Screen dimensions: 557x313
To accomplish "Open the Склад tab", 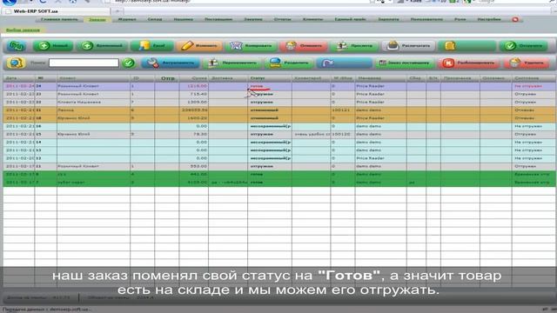I will [x=155, y=19].
